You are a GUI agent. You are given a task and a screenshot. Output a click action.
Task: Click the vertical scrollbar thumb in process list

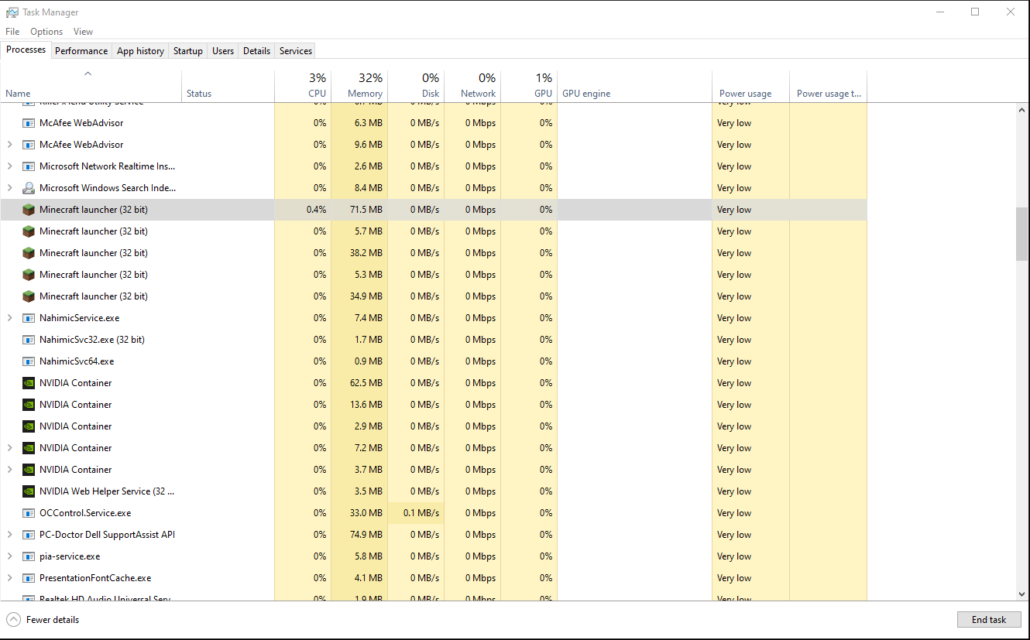(1021, 234)
